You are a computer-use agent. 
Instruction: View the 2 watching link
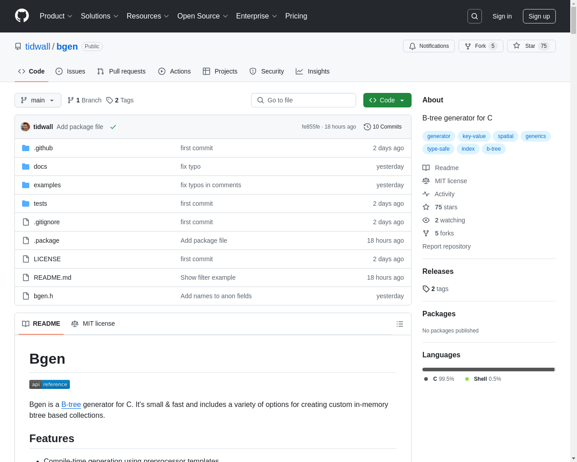tap(444, 220)
